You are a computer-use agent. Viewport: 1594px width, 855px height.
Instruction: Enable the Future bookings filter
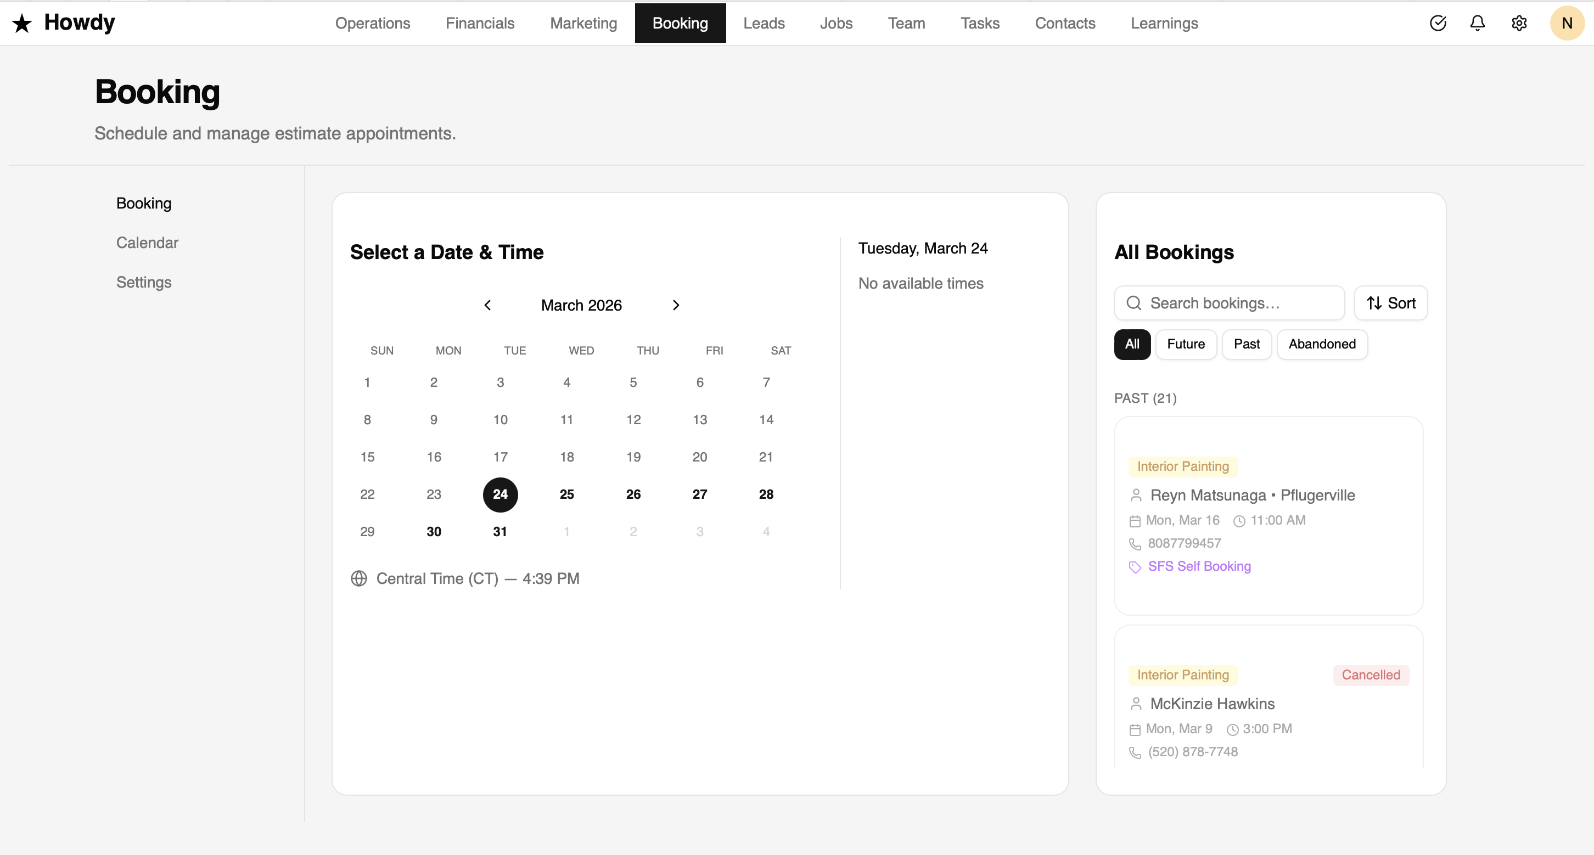click(x=1186, y=344)
